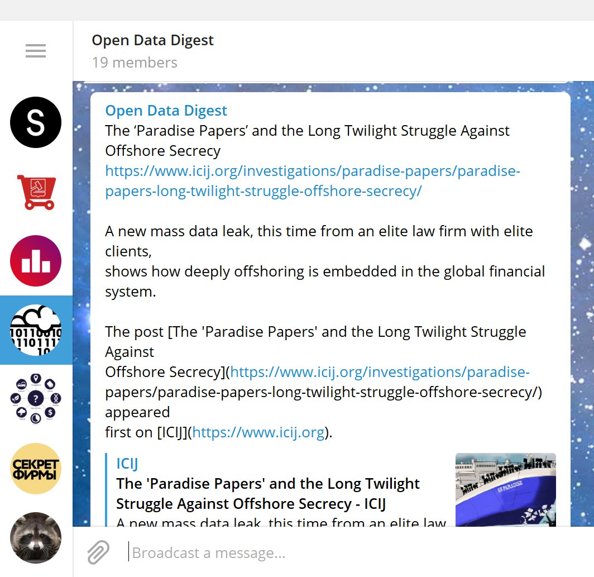Open the https://www.icij.org homepage link

tap(258, 432)
